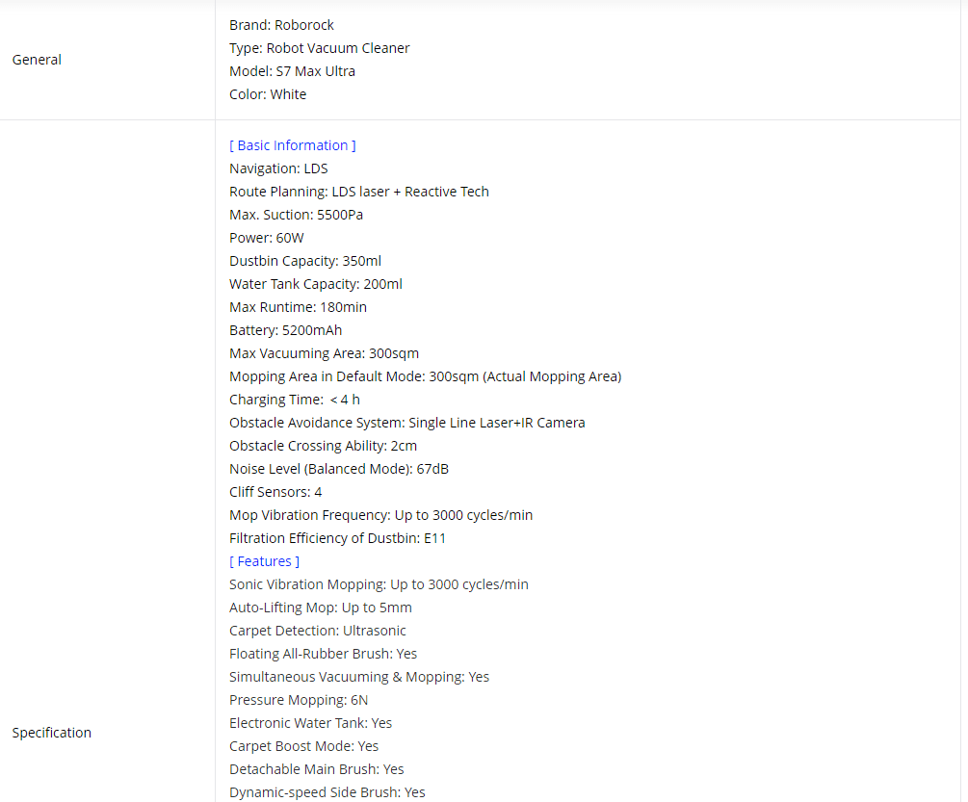Click the Model: S7 Max Ultra text

point(292,71)
